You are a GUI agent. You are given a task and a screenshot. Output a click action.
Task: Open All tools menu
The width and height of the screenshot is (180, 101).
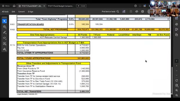[5, 12]
